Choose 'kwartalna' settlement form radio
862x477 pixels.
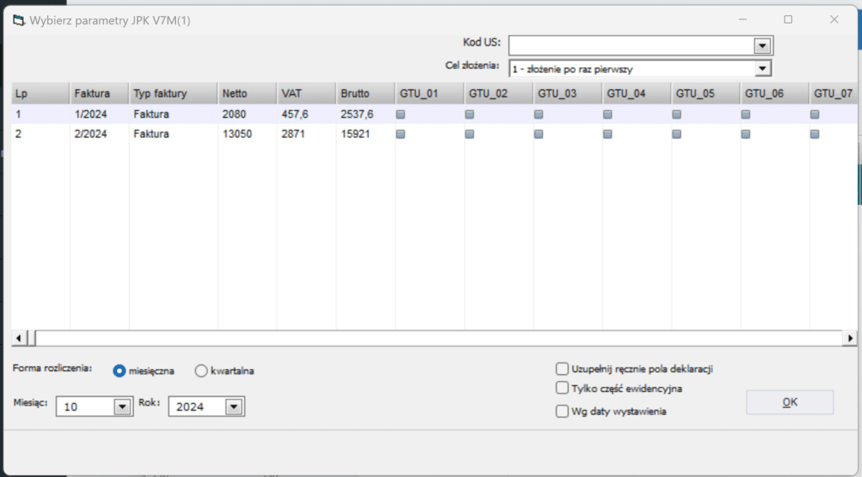[x=201, y=370]
